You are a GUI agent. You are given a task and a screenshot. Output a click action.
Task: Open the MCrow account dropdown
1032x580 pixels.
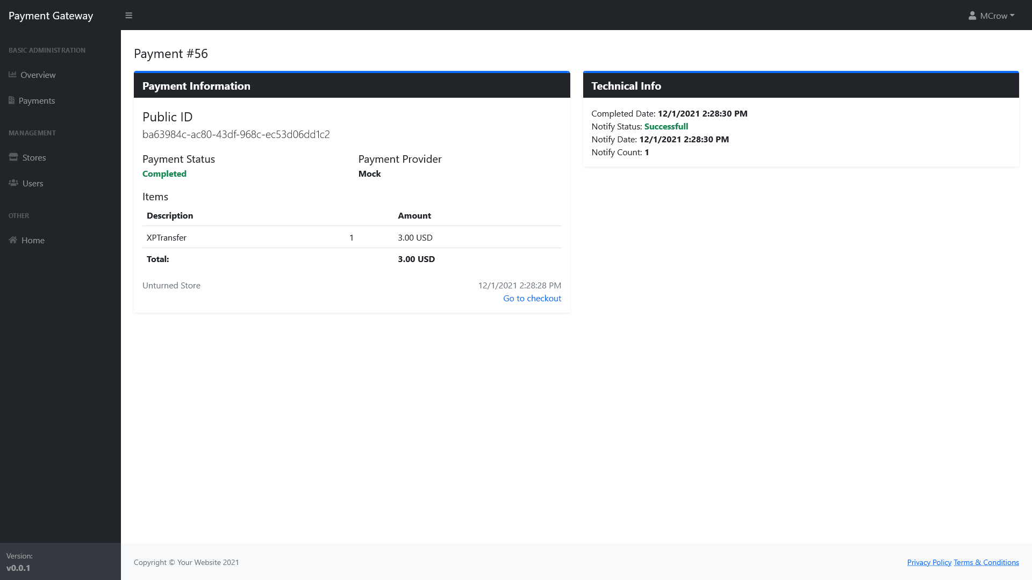[x=992, y=16]
